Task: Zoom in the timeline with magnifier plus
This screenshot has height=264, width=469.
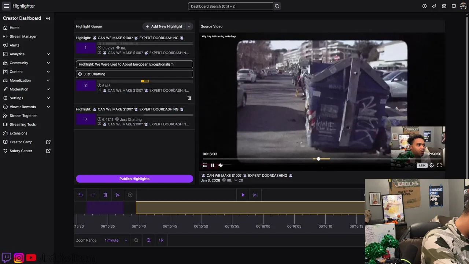Action: (x=136, y=240)
